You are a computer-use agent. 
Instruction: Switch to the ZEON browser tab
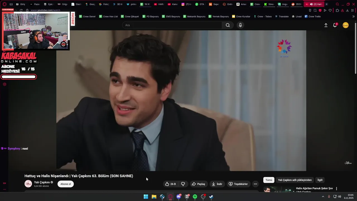tap(296, 4)
